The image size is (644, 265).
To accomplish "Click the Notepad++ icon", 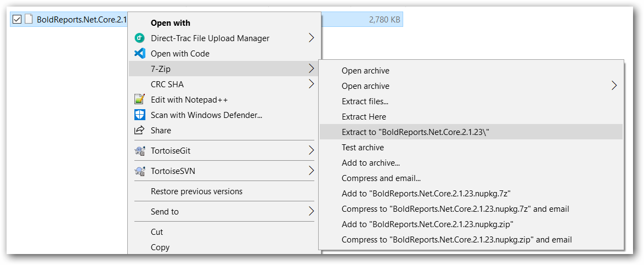I will [x=140, y=99].
